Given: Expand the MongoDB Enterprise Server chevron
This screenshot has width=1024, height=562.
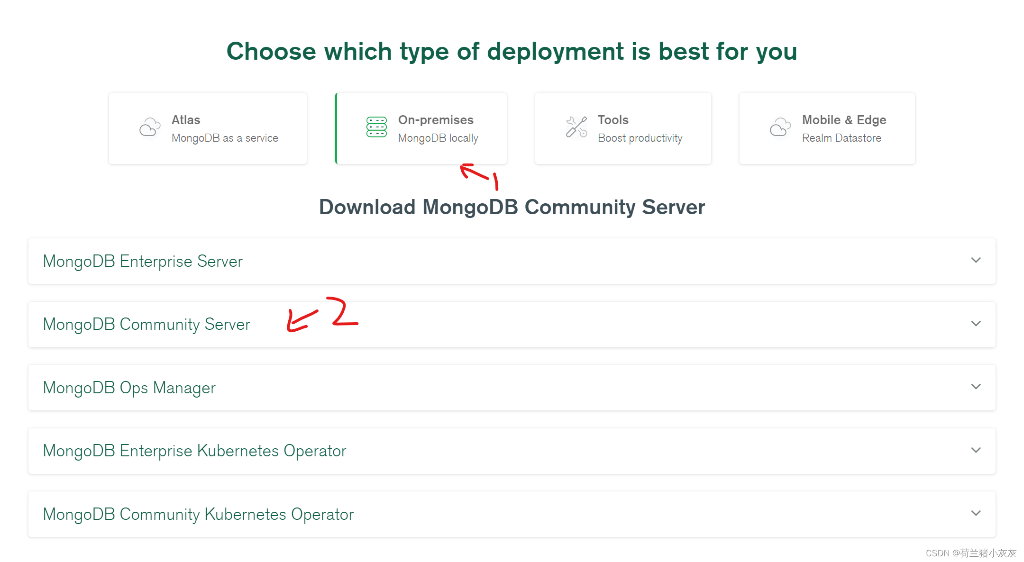Looking at the screenshot, I should coord(976,260).
